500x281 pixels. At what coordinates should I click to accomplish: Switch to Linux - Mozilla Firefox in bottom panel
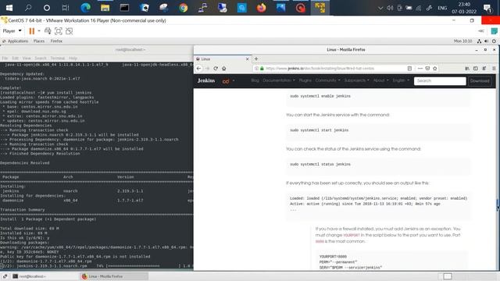(114, 276)
